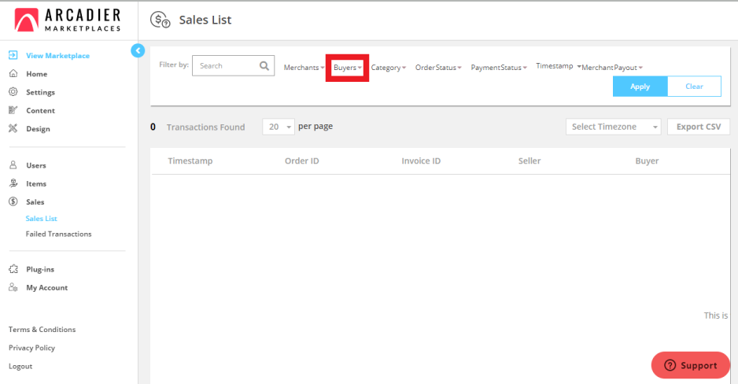This screenshot has height=384, width=738.
Task: Open PaymentStatus filter dropdown
Action: (x=499, y=68)
